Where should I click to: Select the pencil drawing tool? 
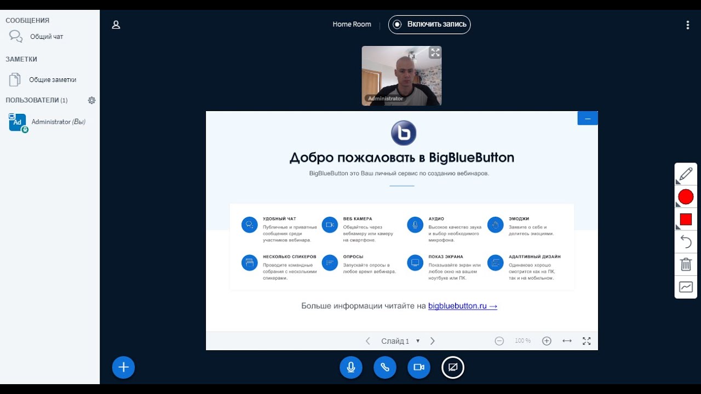point(686,175)
